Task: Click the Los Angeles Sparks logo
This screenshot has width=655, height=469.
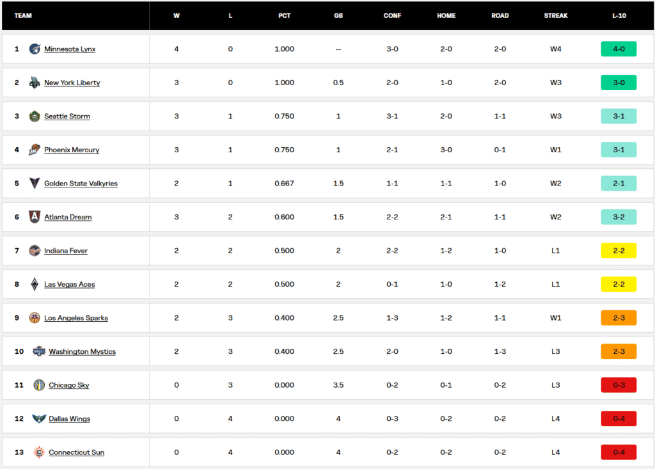Action: tap(35, 318)
